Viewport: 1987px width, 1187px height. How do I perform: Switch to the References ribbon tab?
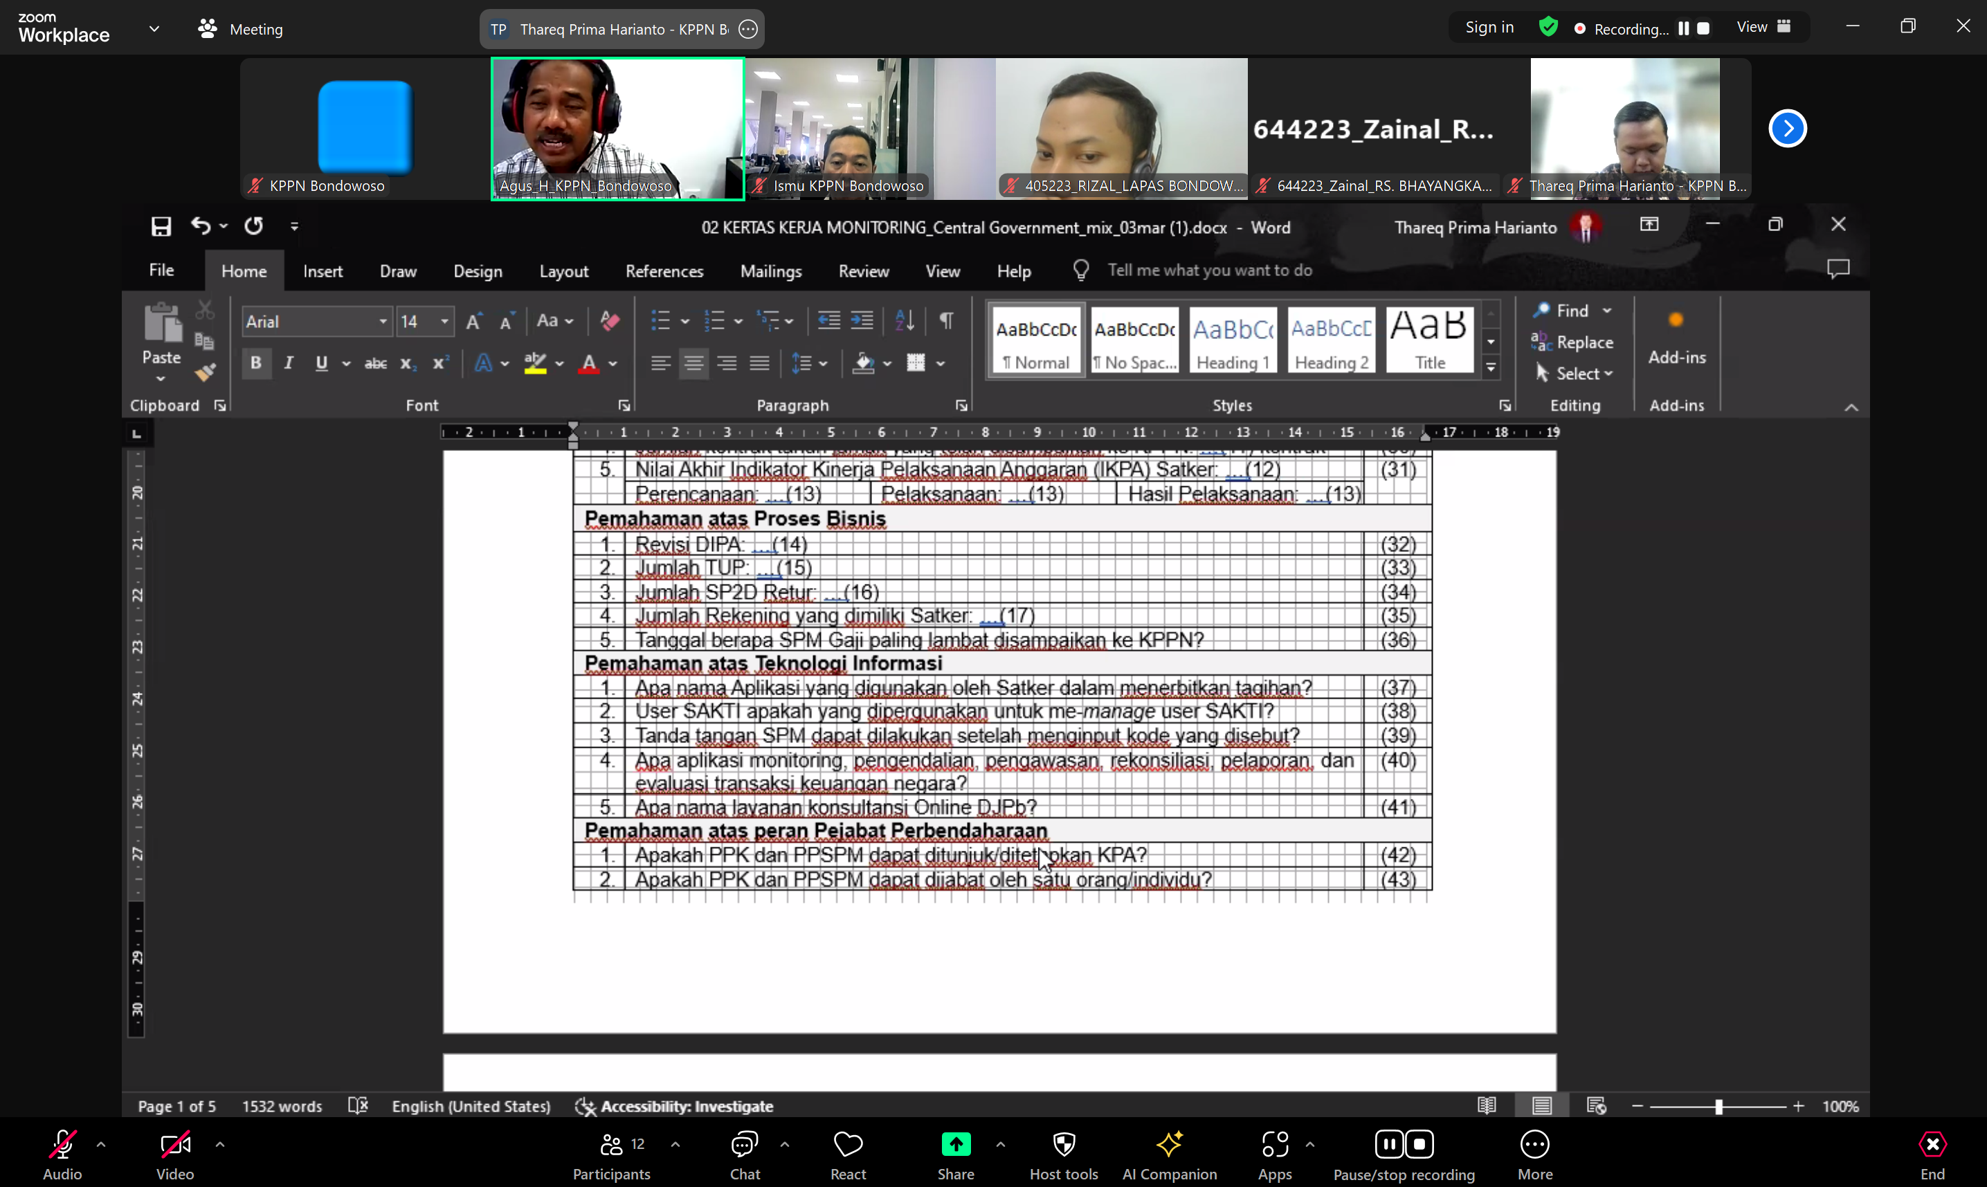pos(664,271)
